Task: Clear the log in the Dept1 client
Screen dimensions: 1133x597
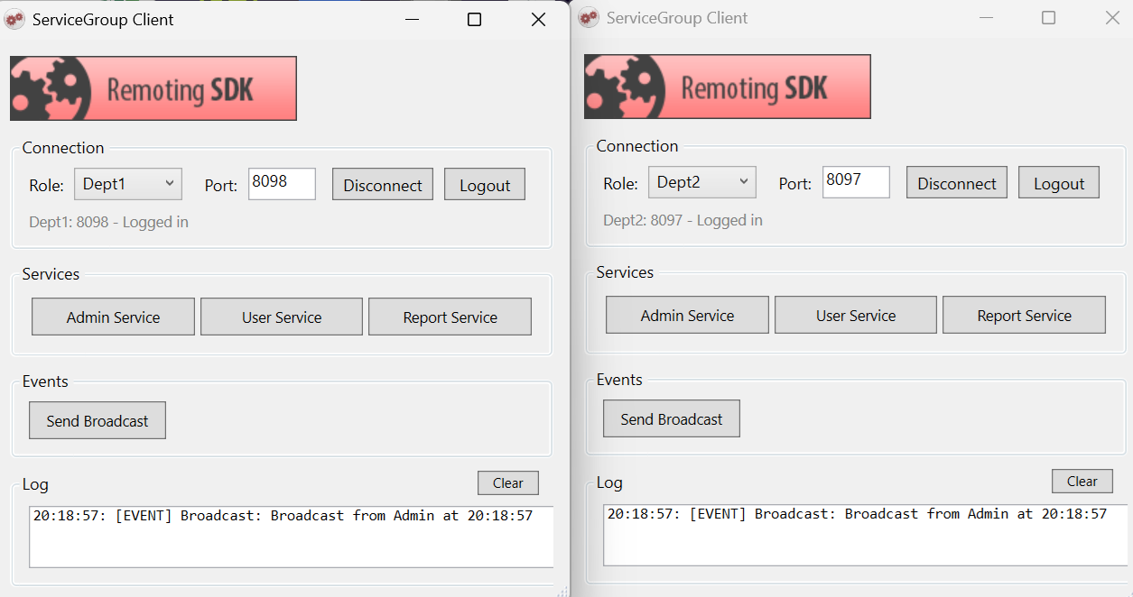Action: point(507,483)
